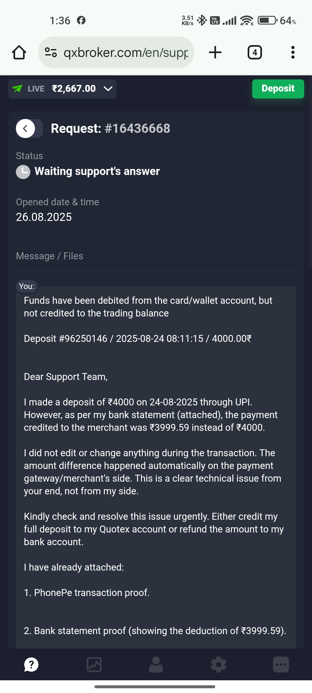
Task: Tap the Message / Files heading
Action: pyautogui.click(x=49, y=256)
